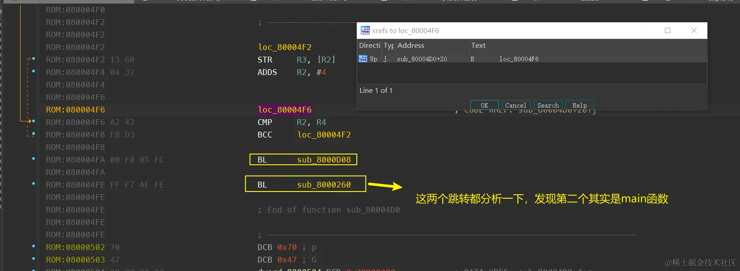Click the label loc_80004F2 definition
Screen dimensions: 740x271
[284, 47]
